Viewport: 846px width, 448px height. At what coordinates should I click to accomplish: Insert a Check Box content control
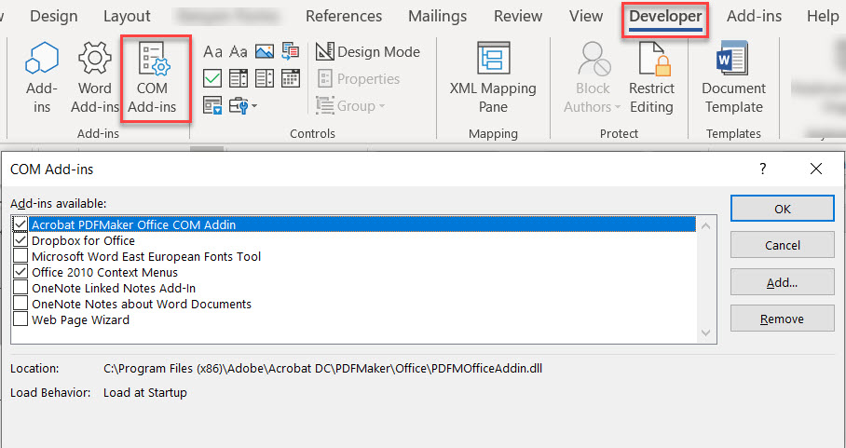click(x=212, y=79)
